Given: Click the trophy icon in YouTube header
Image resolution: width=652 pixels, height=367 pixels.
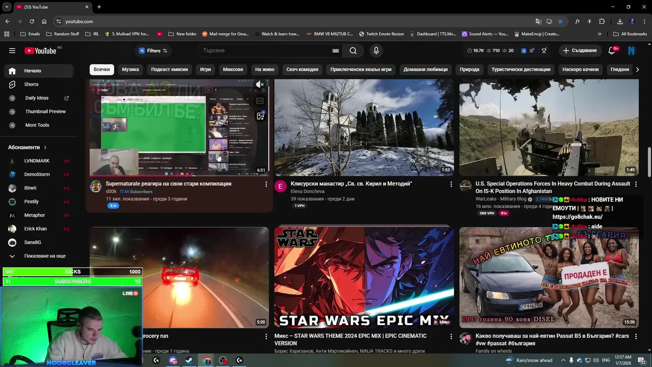Looking at the screenshot, I should point(544,50).
